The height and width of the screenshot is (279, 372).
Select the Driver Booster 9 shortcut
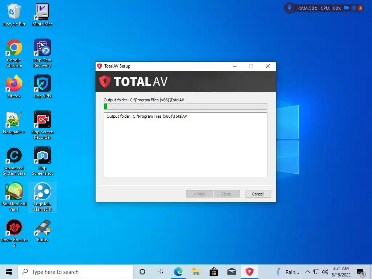point(14,233)
